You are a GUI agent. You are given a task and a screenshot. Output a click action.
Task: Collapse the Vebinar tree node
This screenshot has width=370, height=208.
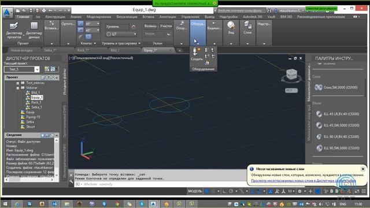tap(18, 88)
